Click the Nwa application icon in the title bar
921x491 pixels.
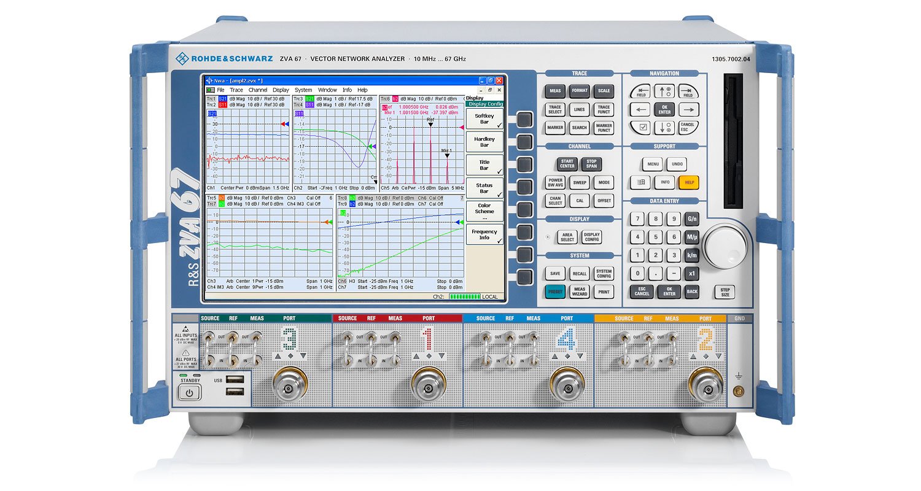tap(211, 80)
